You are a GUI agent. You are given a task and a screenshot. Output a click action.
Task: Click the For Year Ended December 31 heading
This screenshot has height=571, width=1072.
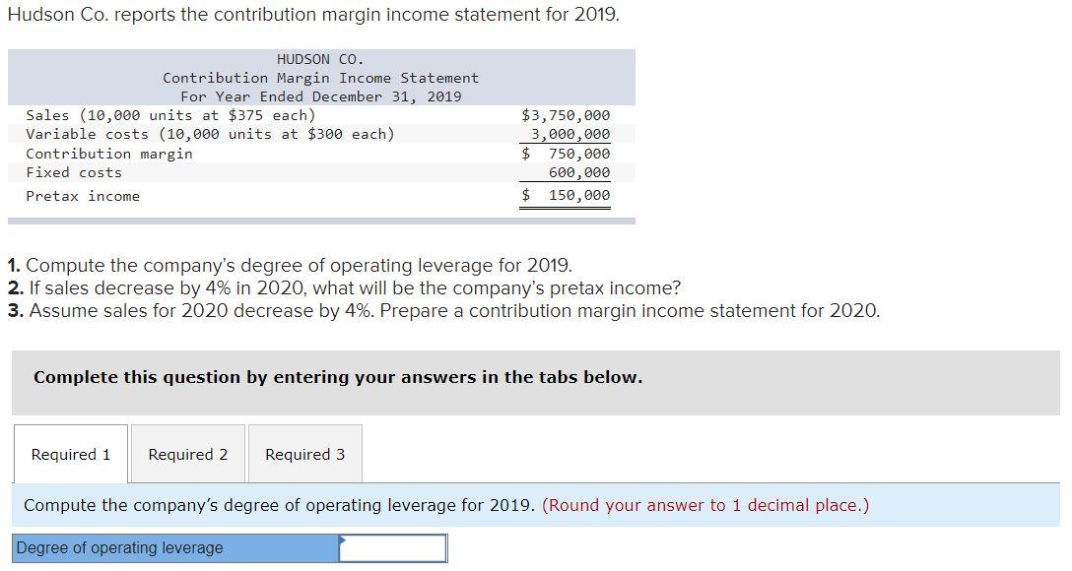[x=321, y=95]
